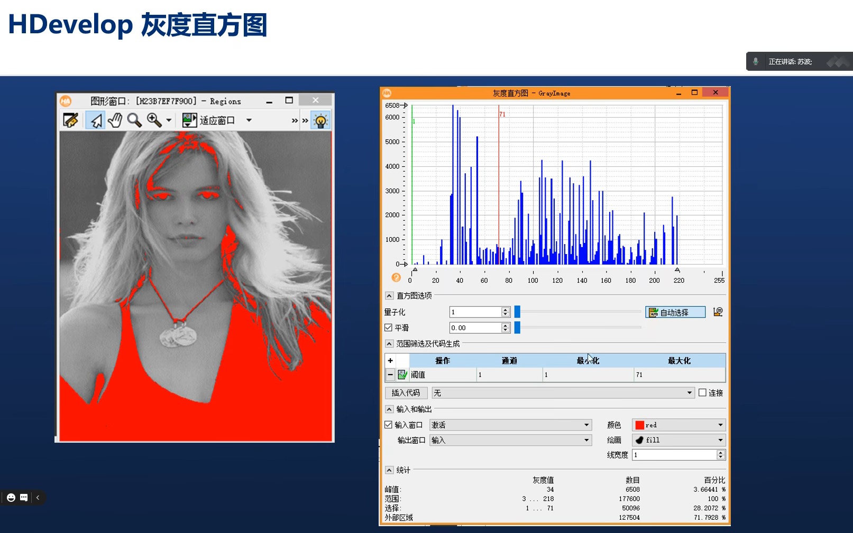The height and width of the screenshot is (533, 853).
Task: Collapse the 统计 statistics section
Action: 389,470
